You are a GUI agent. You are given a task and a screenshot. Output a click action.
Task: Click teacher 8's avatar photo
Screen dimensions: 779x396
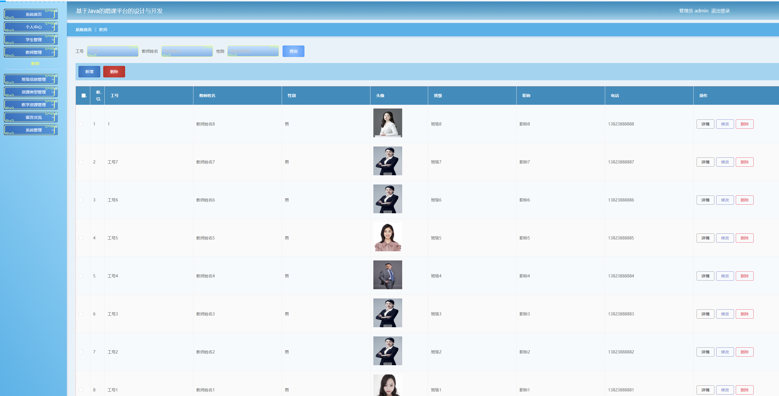tap(387, 123)
